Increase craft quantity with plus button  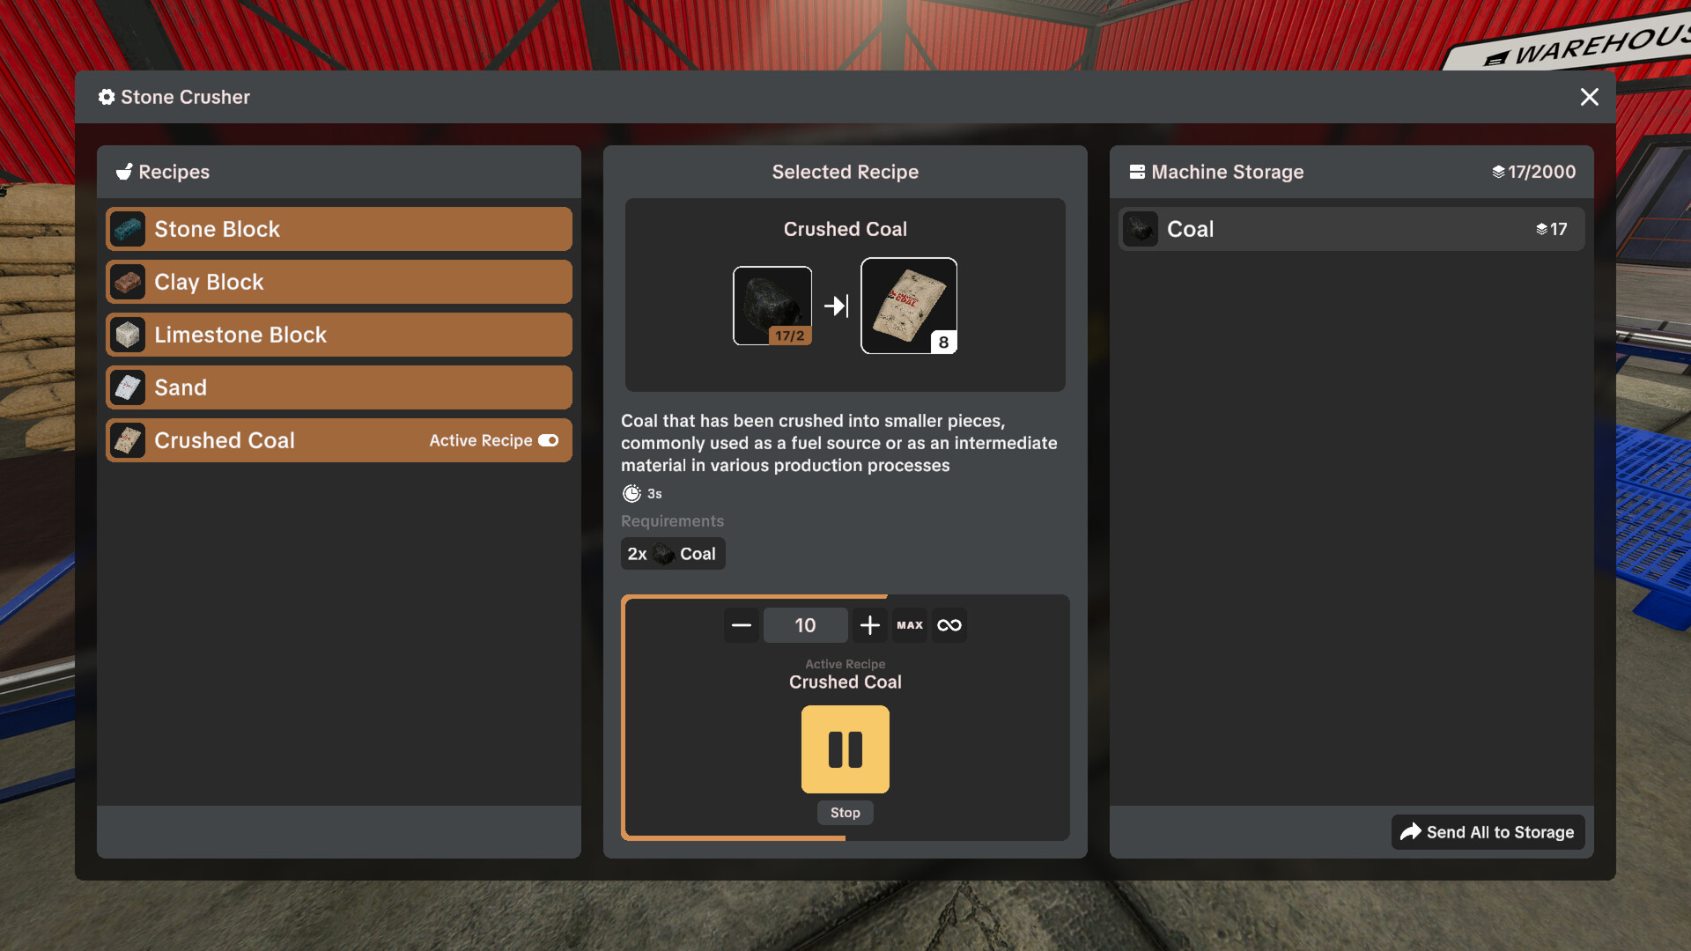(x=870, y=625)
